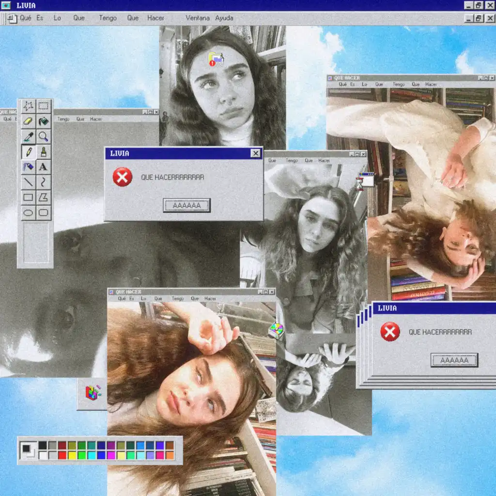Open the Lo menu in main menu bar

click(x=57, y=18)
